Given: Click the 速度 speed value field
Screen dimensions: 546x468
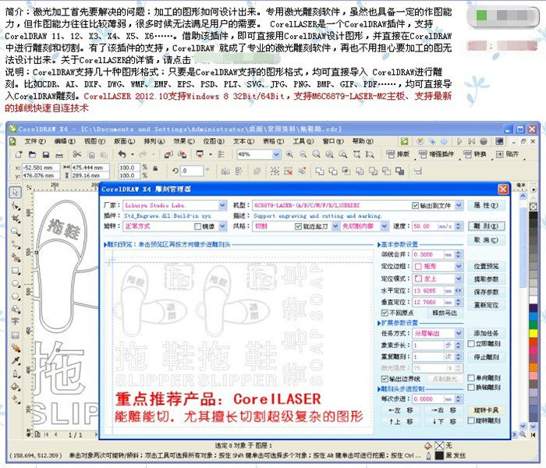Looking at the screenshot, I should (433, 226).
